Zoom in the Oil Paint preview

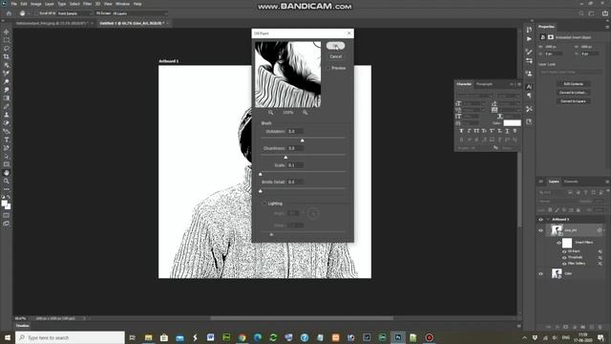click(x=305, y=113)
